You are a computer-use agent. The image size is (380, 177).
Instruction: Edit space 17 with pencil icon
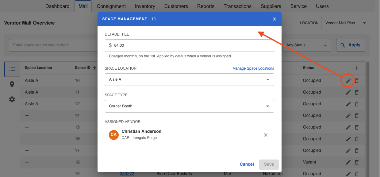click(x=348, y=151)
